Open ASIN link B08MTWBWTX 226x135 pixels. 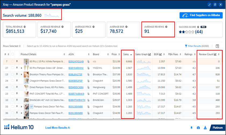pyautogui.click(x=77, y=100)
